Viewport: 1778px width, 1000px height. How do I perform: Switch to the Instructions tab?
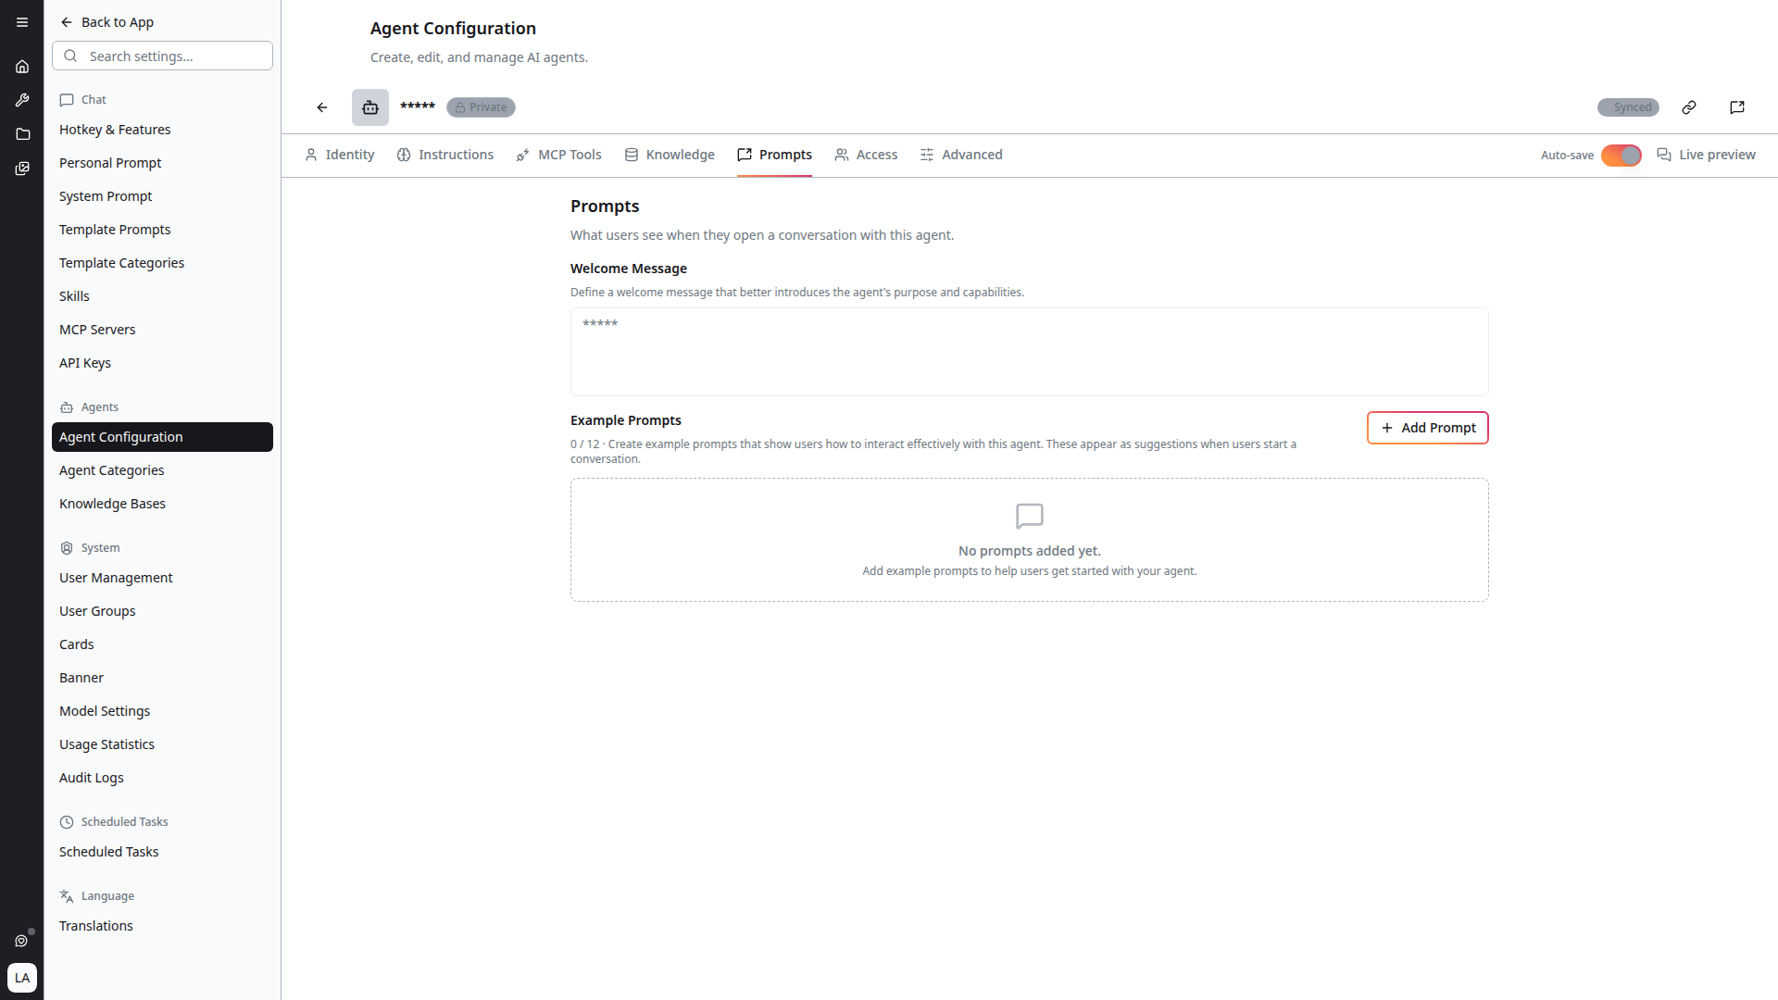445,155
